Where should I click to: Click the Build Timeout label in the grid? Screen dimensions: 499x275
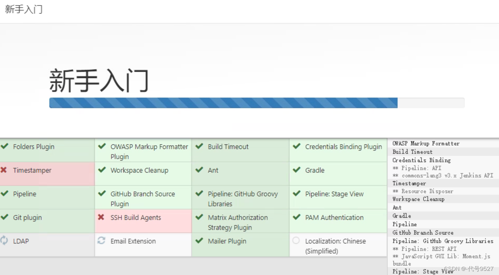pyautogui.click(x=228, y=147)
